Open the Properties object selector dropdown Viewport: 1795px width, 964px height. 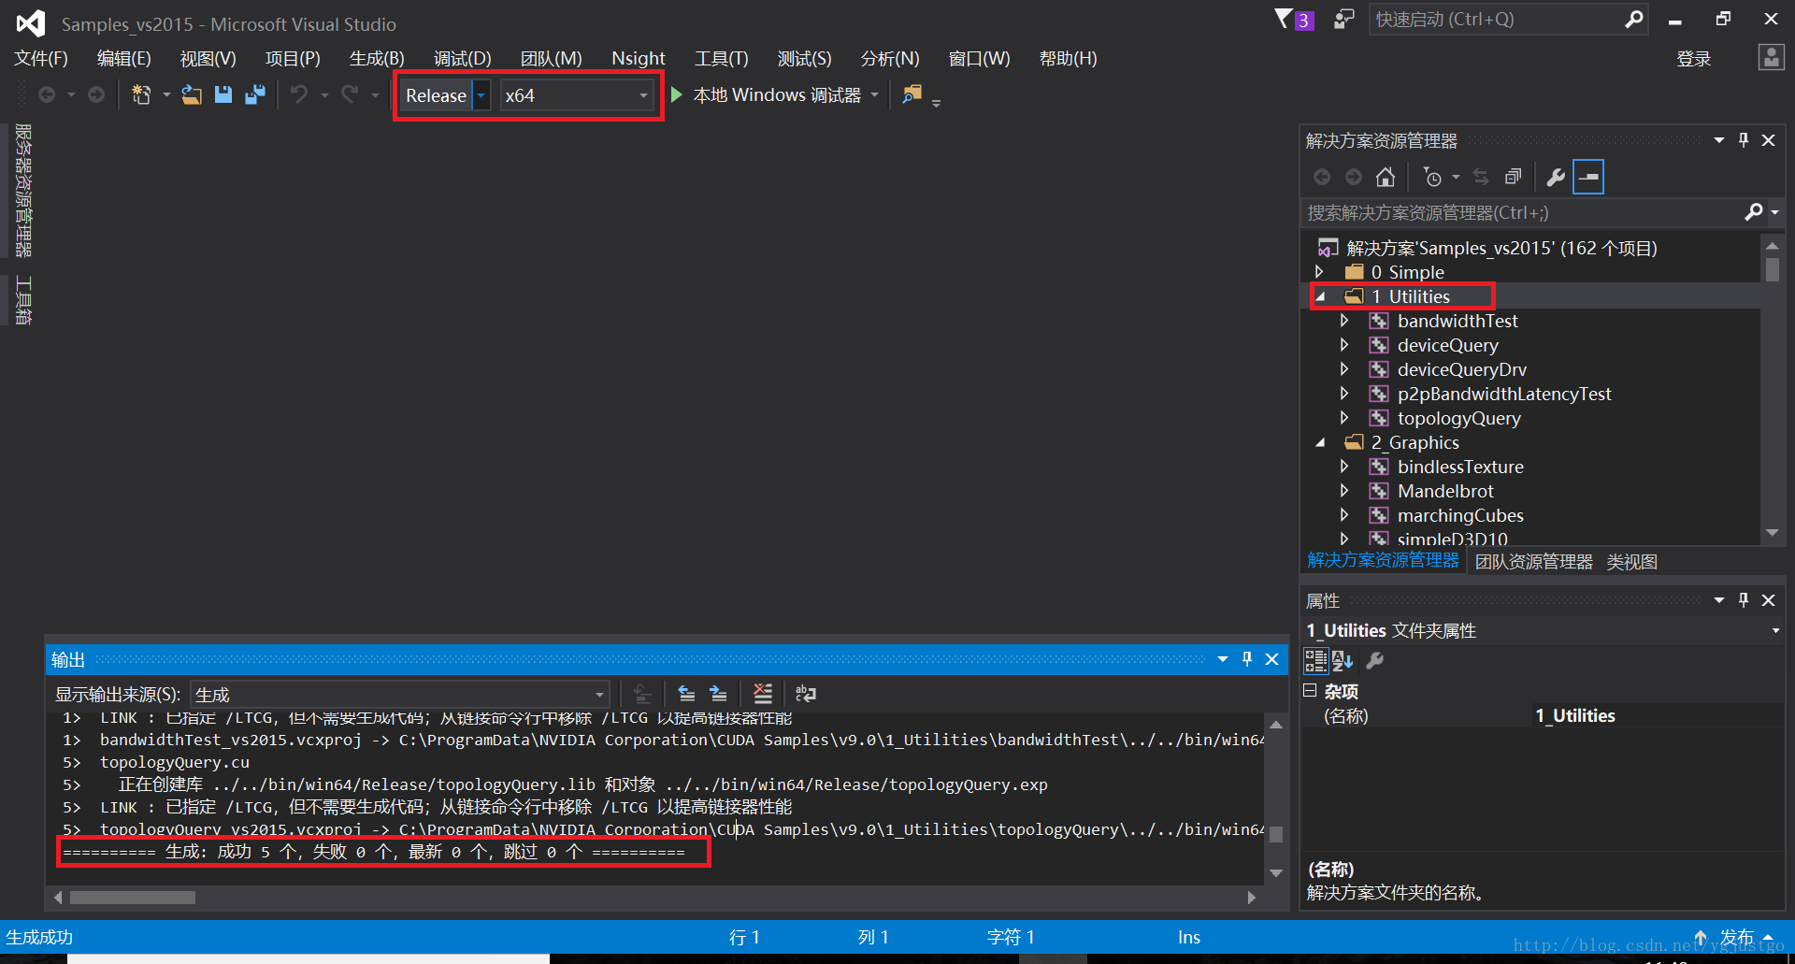(x=1774, y=631)
